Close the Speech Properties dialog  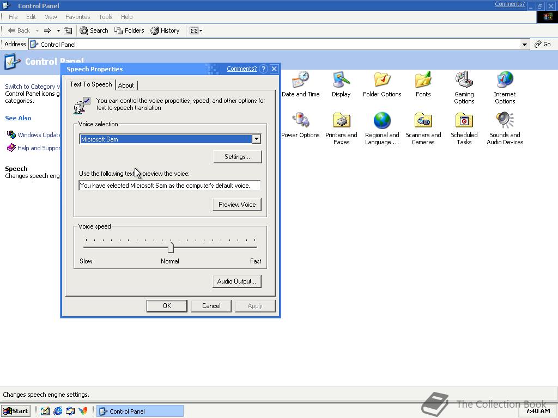(274, 69)
